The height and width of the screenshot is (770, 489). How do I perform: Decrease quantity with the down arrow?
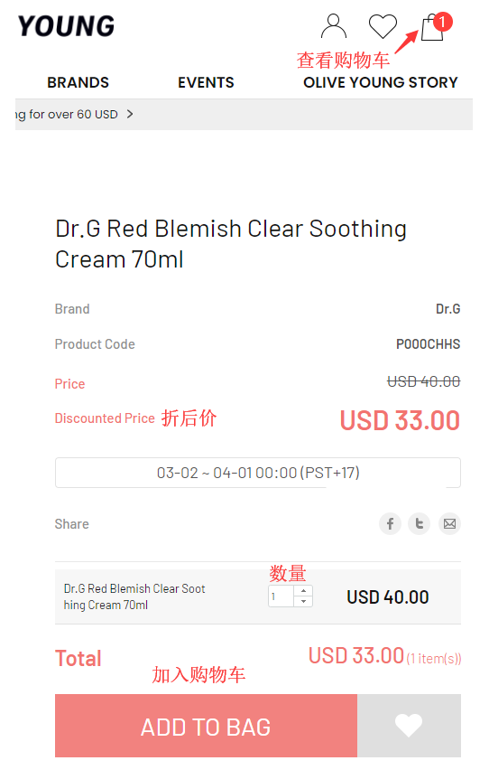tap(304, 601)
